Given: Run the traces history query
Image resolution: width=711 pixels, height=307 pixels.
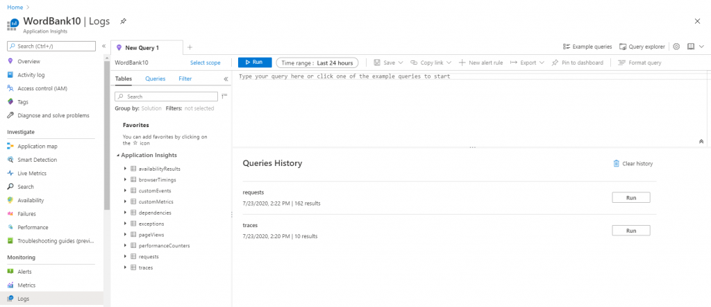Looking at the screenshot, I should pos(630,231).
